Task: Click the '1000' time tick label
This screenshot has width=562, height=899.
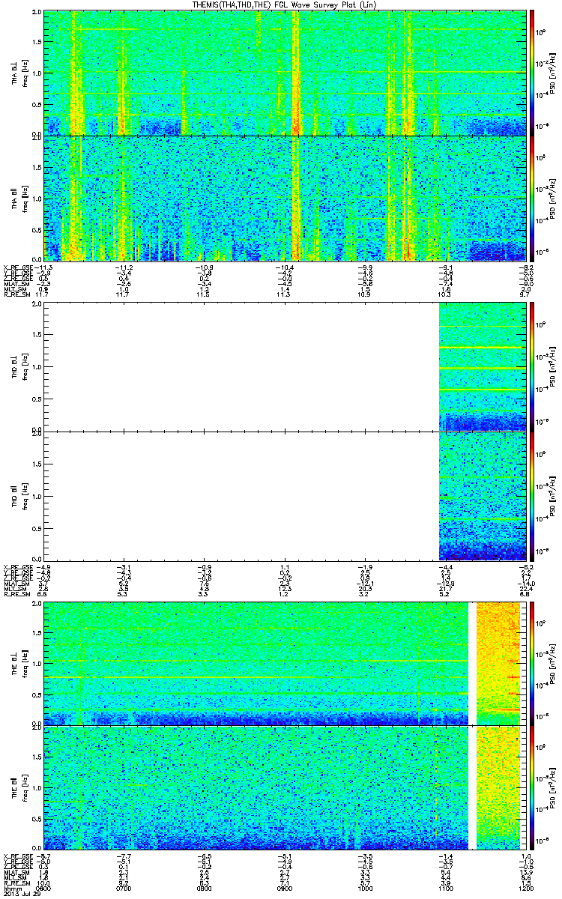Action: coord(365,888)
